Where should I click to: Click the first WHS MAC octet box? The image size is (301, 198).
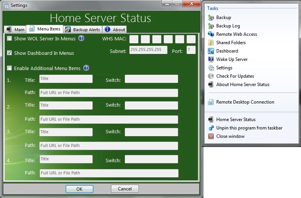(x=134, y=39)
